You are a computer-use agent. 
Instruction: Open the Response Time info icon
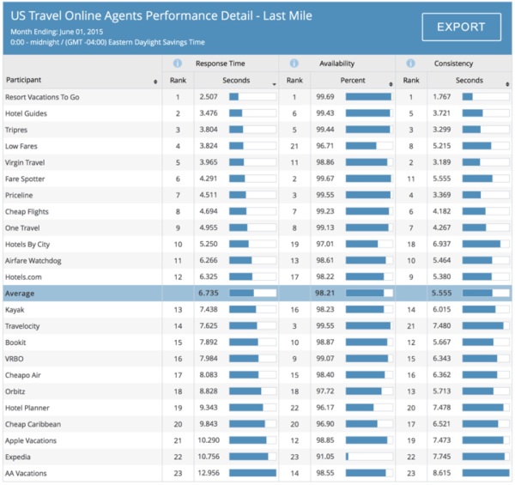tap(178, 64)
